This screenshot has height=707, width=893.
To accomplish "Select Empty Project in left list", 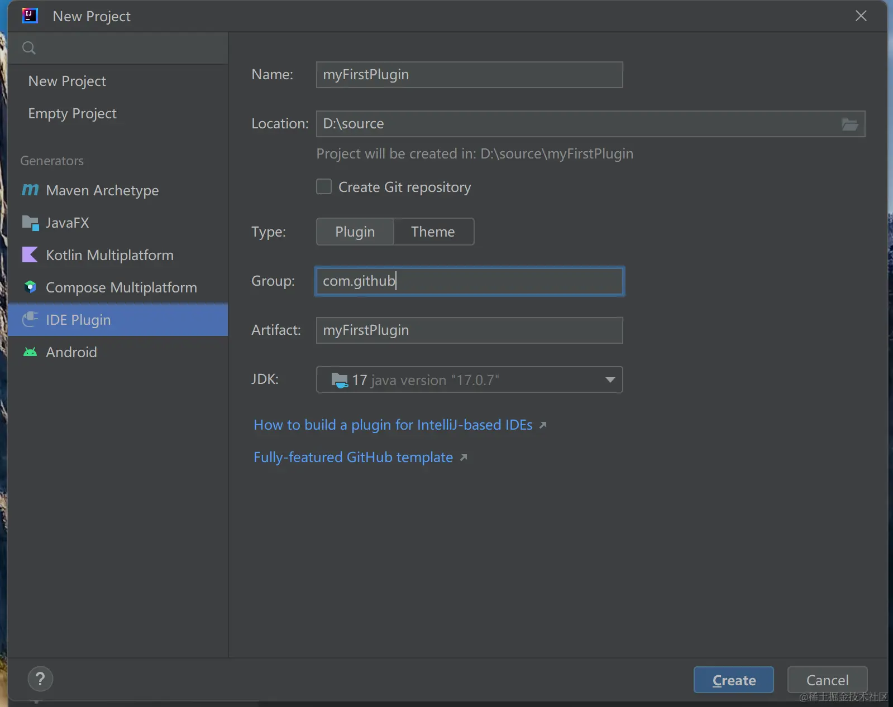I will (x=73, y=113).
